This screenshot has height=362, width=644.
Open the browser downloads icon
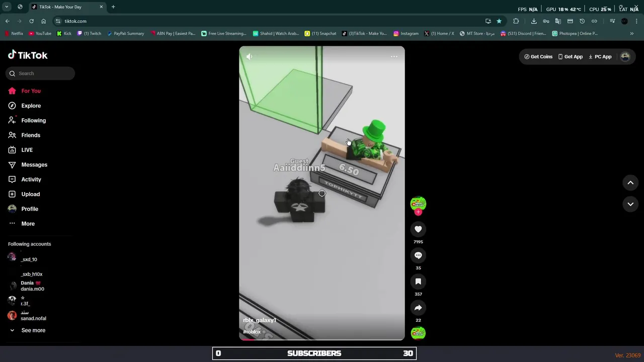(x=534, y=21)
